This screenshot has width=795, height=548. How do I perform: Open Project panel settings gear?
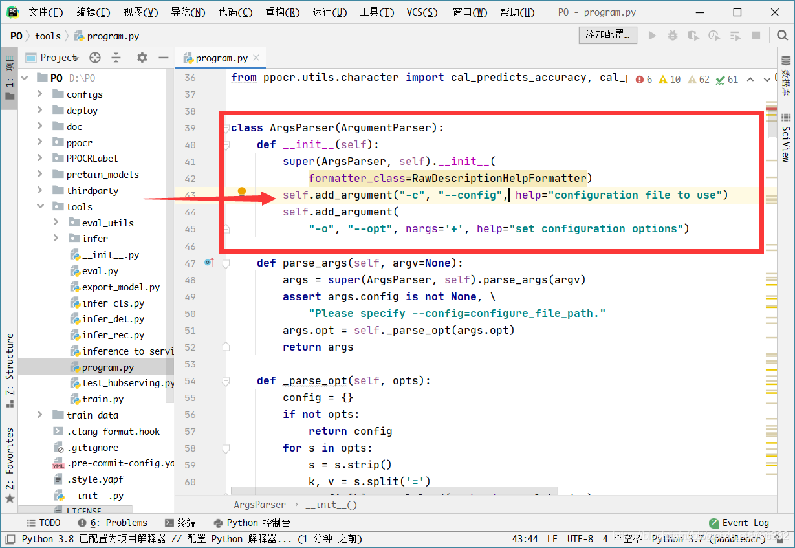pyautogui.click(x=142, y=58)
